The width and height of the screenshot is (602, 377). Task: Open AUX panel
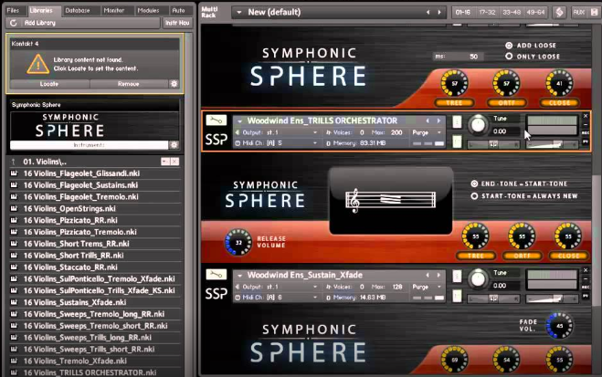click(x=579, y=12)
